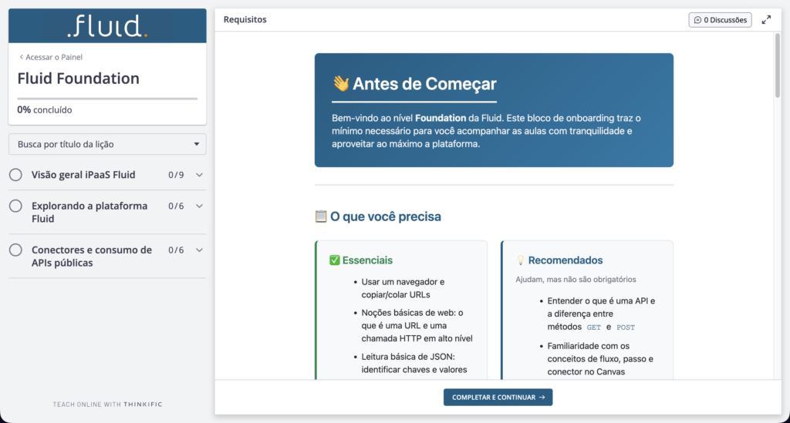Expand the Explorando a plataforma Fluid chevron
This screenshot has width=790, height=423.
click(x=200, y=206)
